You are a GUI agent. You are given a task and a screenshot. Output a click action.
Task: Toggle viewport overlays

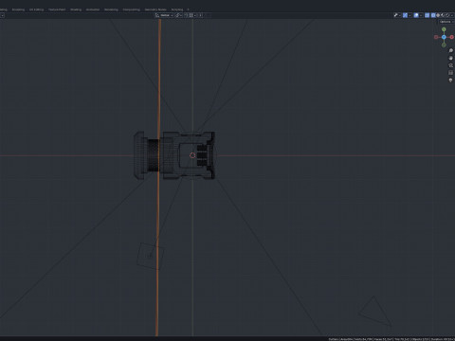[x=416, y=15]
